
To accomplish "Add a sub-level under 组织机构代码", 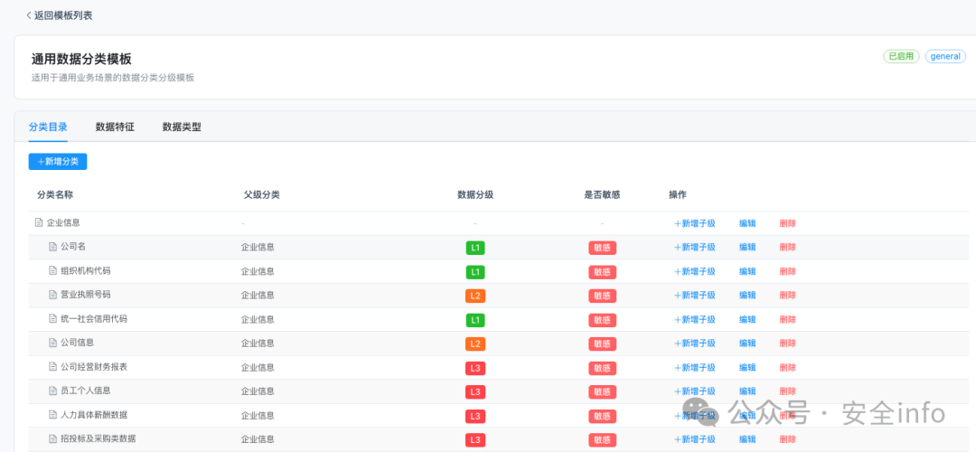I will pos(695,271).
